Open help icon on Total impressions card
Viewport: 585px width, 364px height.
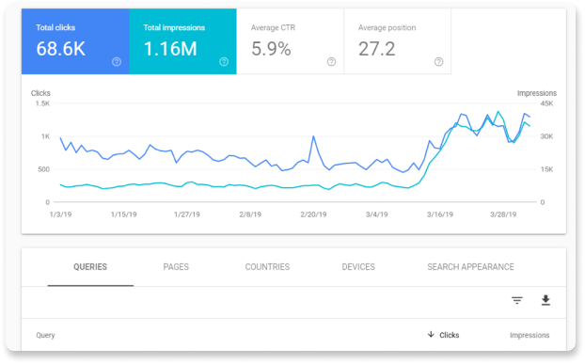point(224,62)
